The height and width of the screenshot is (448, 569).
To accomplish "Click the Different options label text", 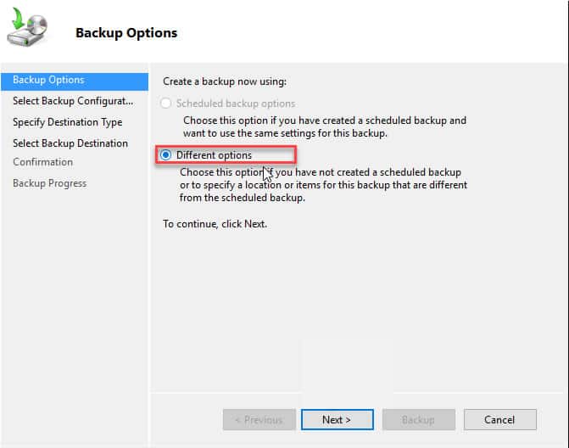I will [x=214, y=155].
